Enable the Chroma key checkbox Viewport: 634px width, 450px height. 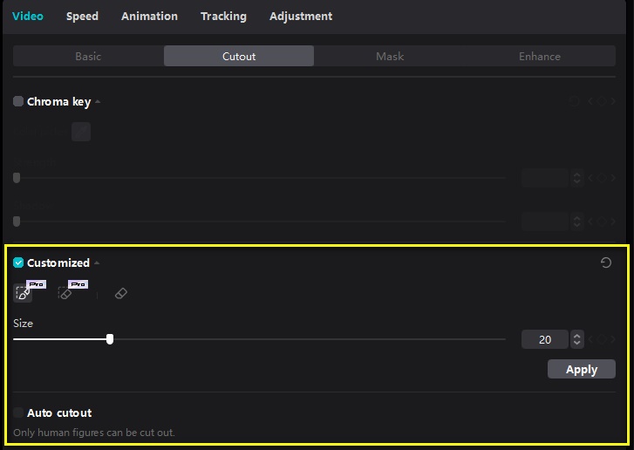click(x=18, y=101)
